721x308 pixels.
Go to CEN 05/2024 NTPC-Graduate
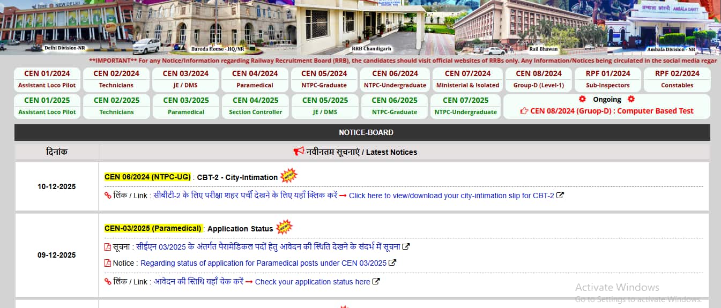(x=324, y=79)
